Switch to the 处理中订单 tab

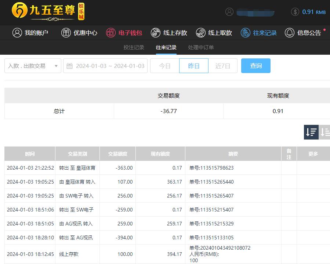pos(201,47)
